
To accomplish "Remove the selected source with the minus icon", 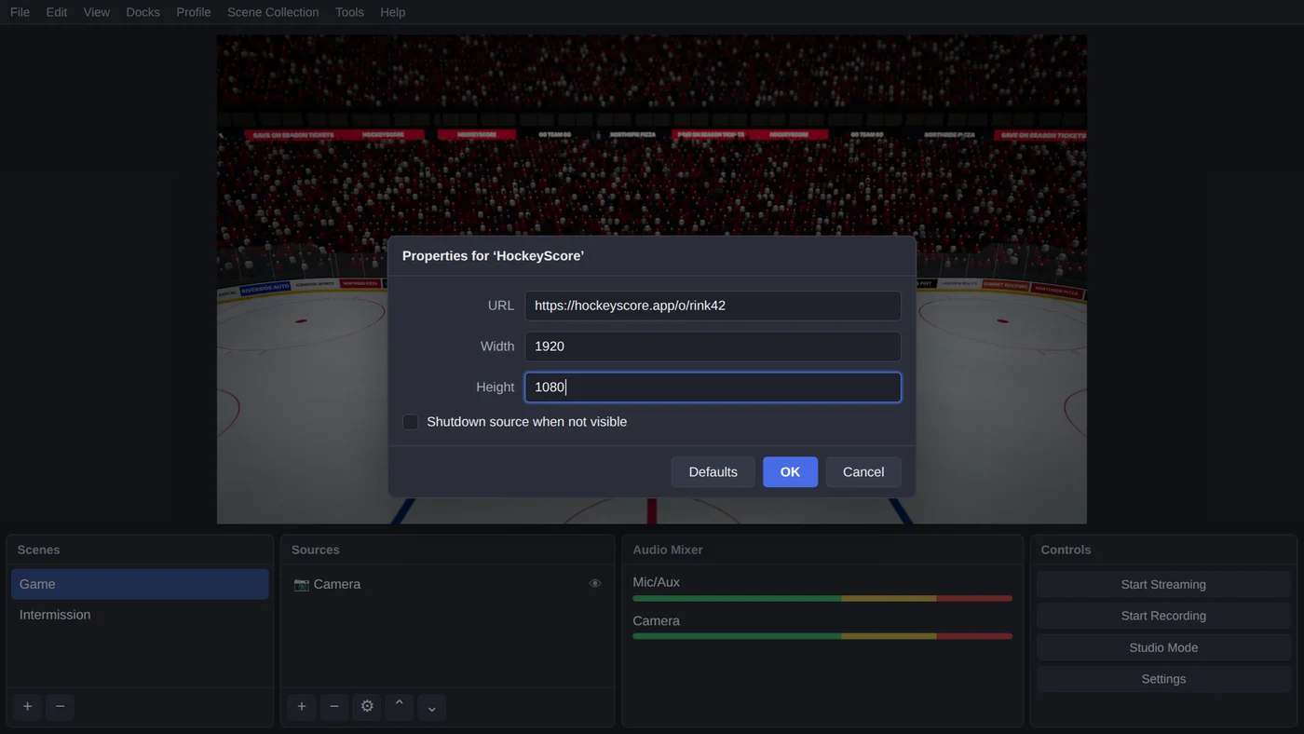I will pos(334,707).
